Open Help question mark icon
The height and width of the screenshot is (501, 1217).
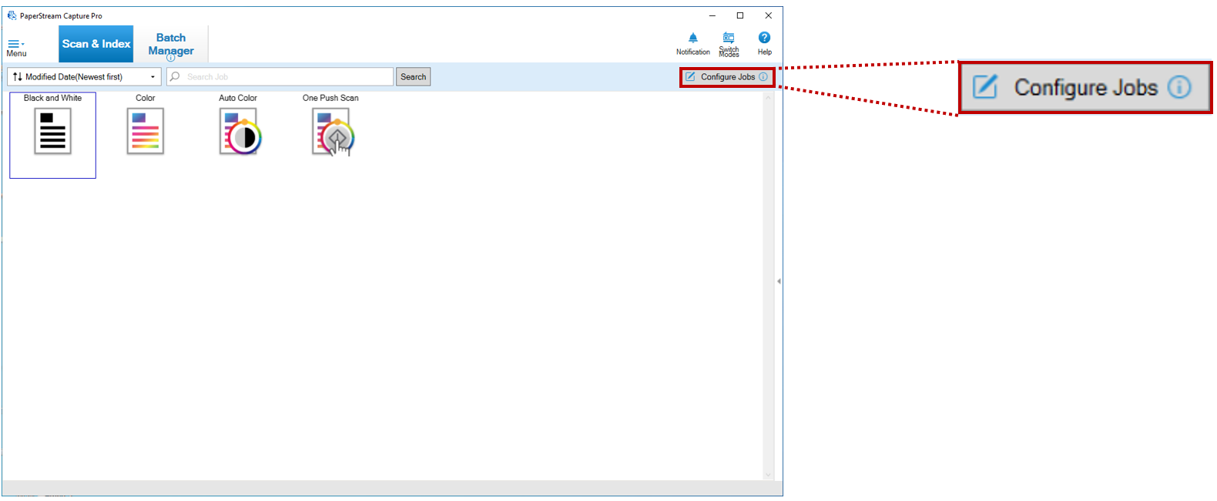(x=764, y=38)
